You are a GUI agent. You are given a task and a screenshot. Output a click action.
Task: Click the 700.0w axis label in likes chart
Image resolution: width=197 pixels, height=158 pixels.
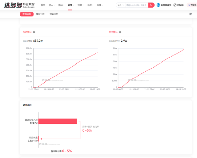pyautogui.click(x=29, y=48)
